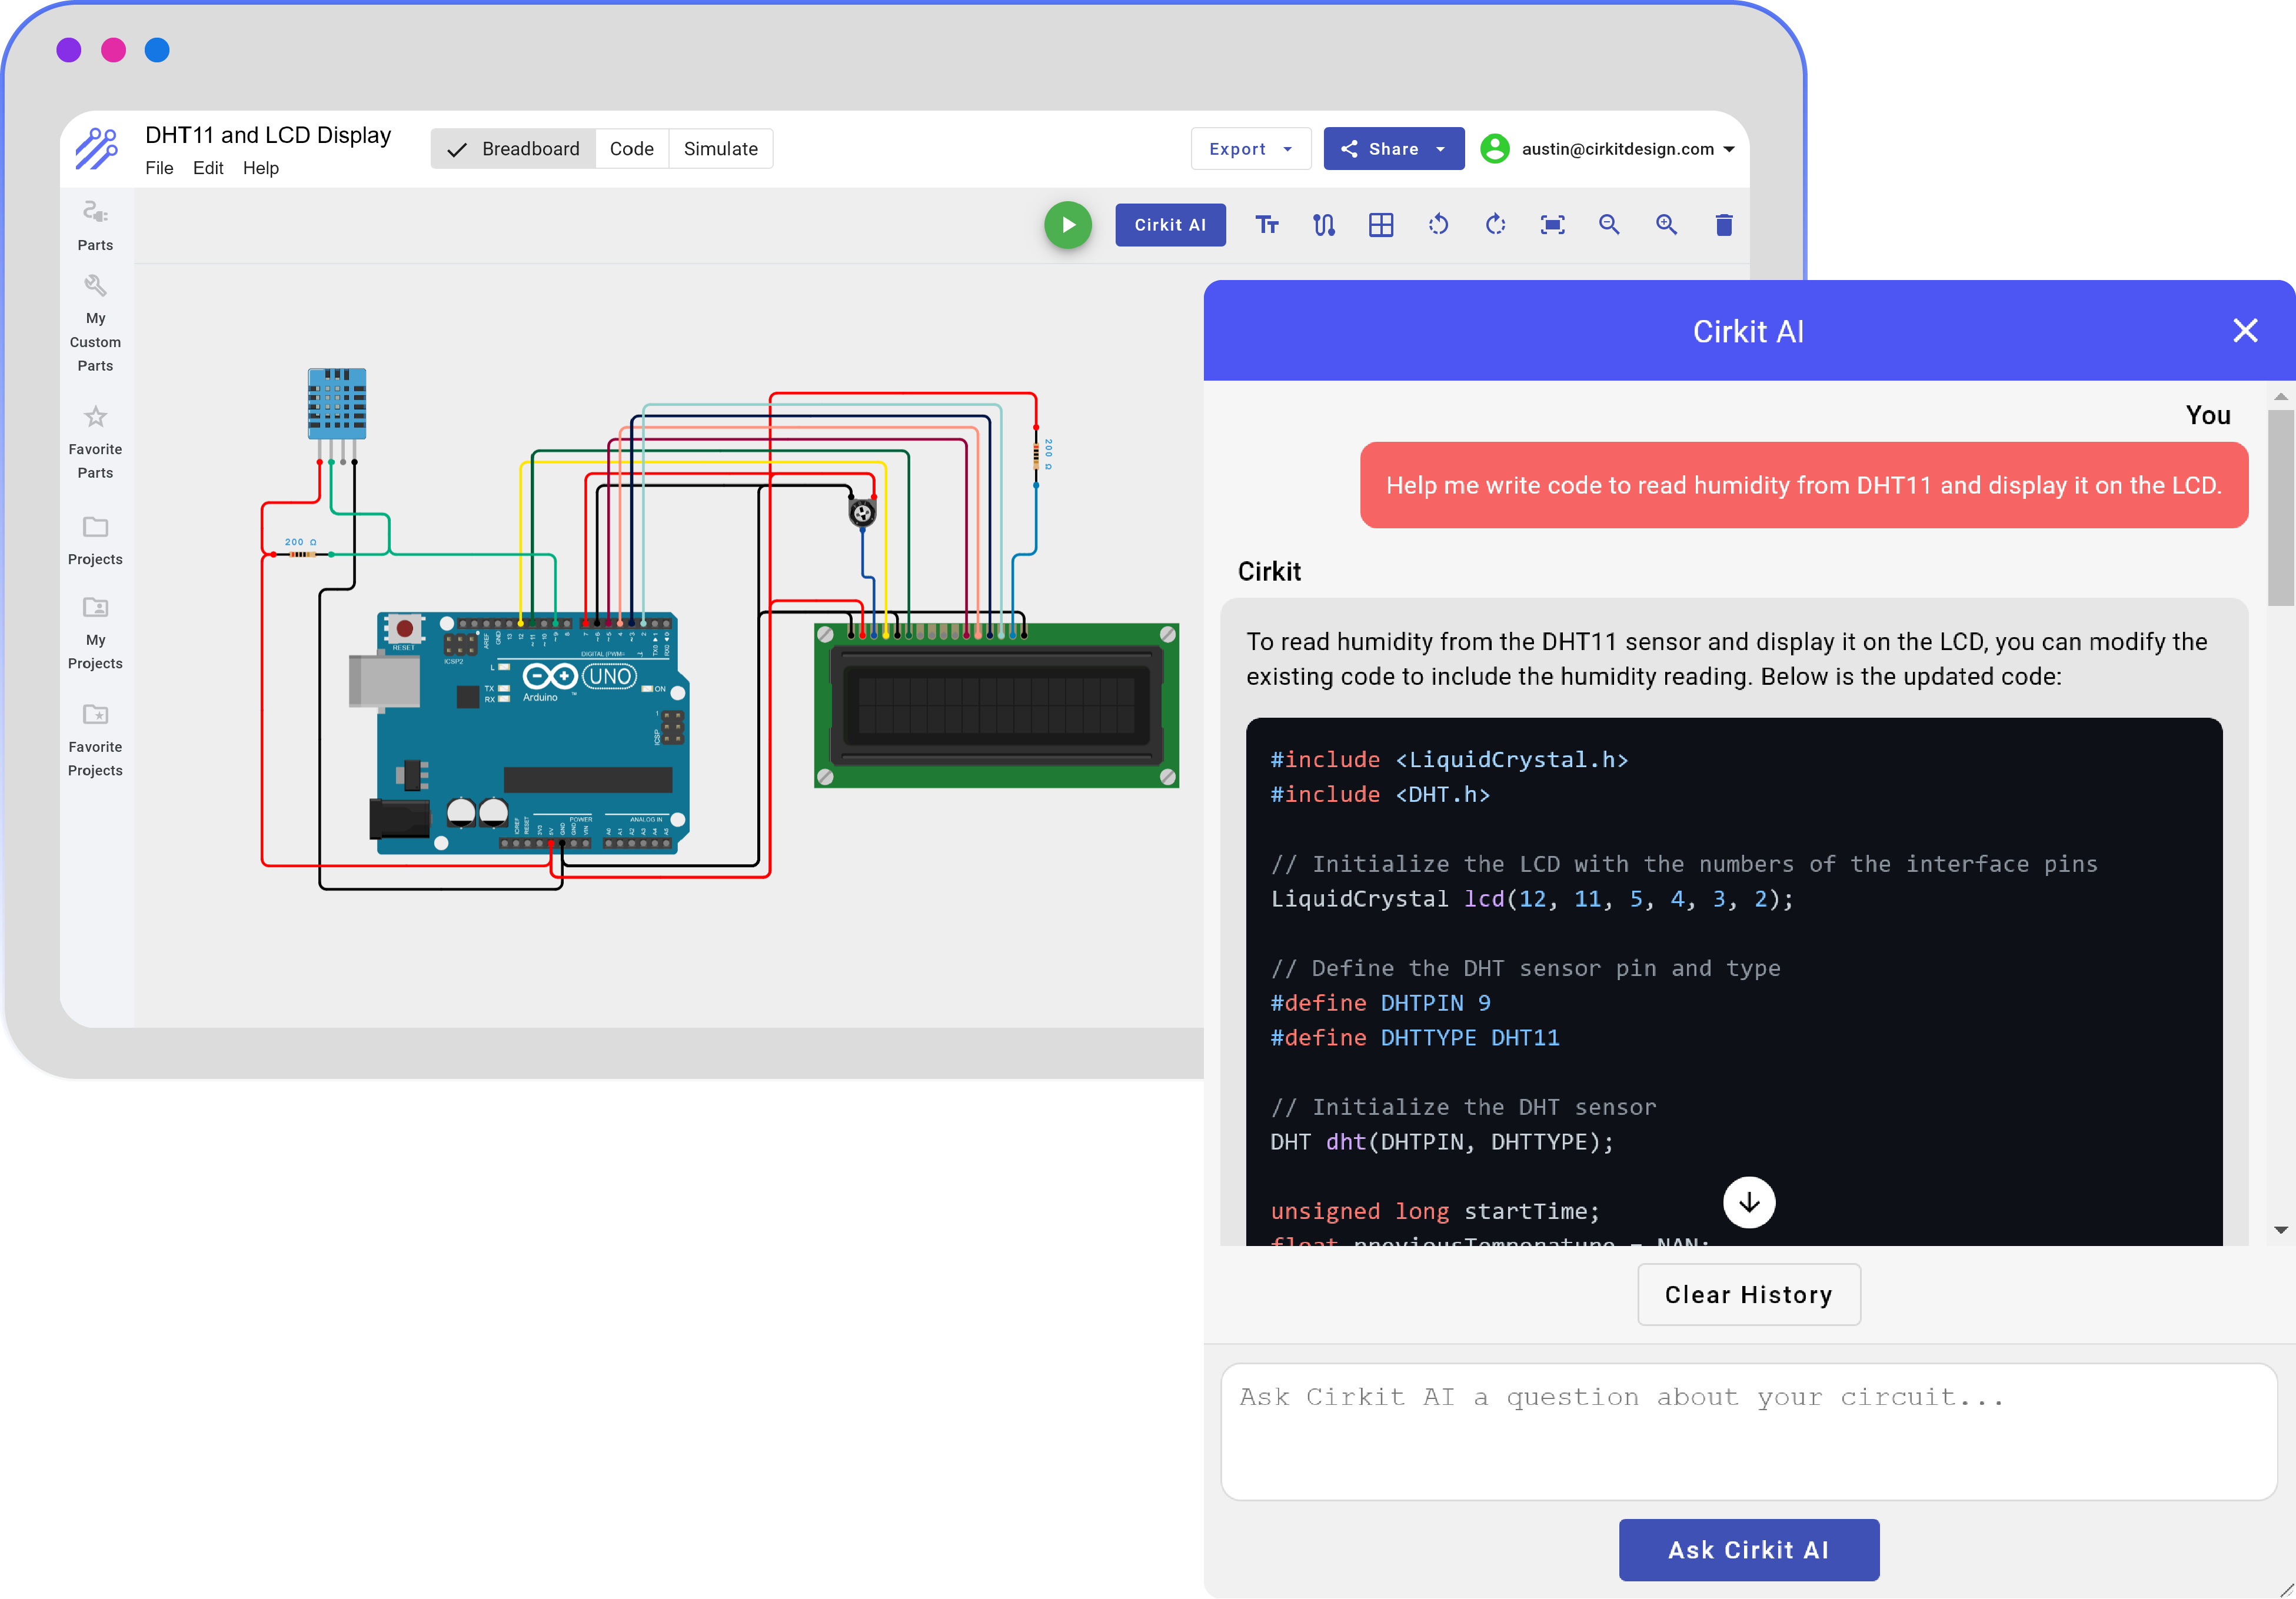Click the '#define DHTPIN 9' code line
This screenshot has width=2296, height=1599.
click(x=1380, y=1003)
